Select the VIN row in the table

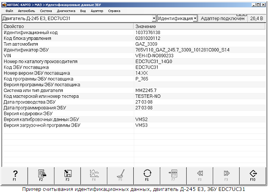(134, 56)
